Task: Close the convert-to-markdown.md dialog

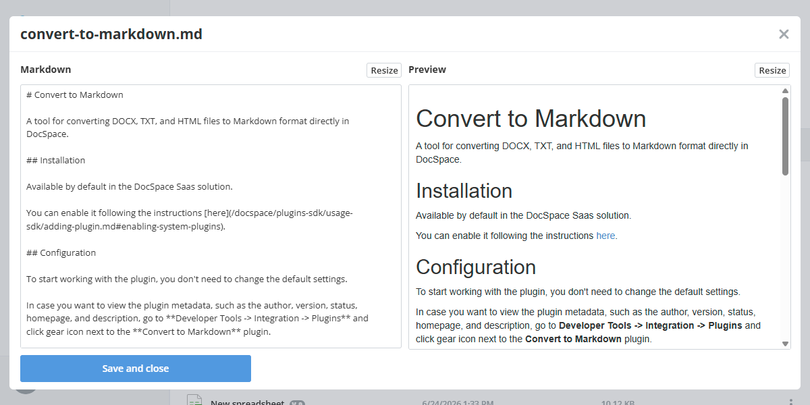Action: [x=784, y=34]
